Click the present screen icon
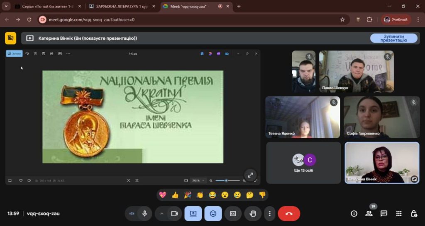Viewport: 425px width, 226px height. click(x=193, y=214)
